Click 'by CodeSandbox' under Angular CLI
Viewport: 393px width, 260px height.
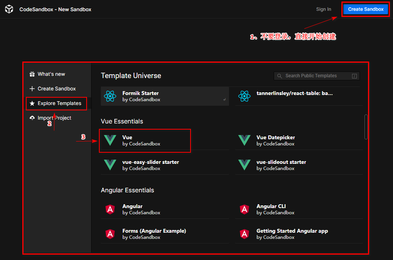276,213
